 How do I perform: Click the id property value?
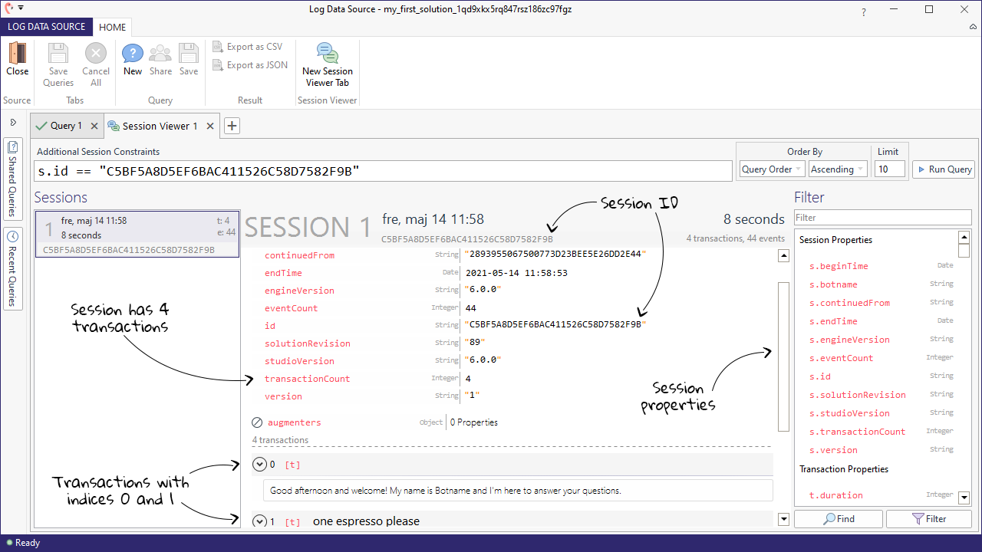555,325
